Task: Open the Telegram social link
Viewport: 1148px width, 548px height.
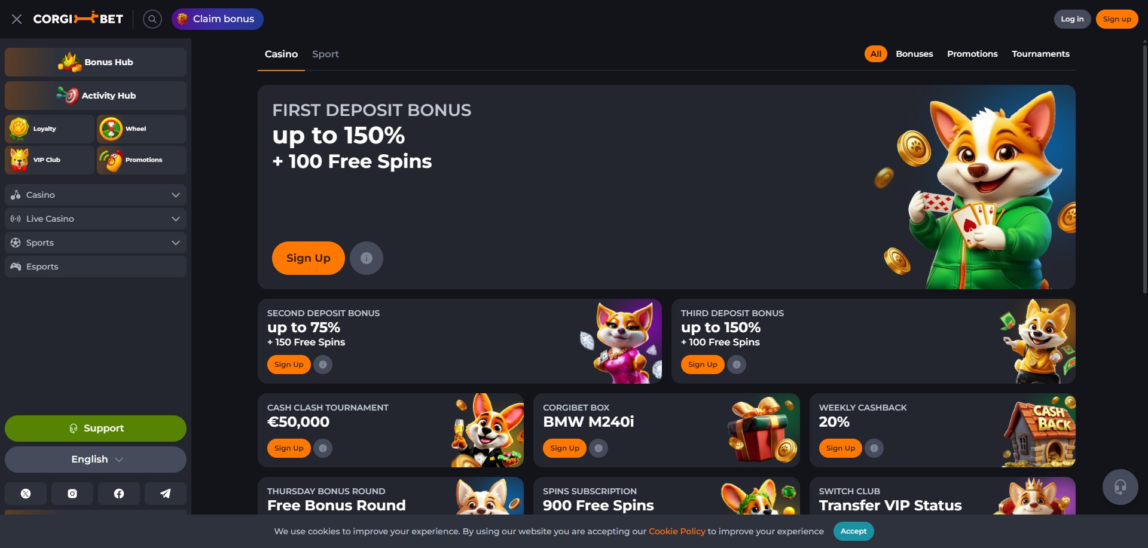Action: pyautogui.click(x=166, y=494)
